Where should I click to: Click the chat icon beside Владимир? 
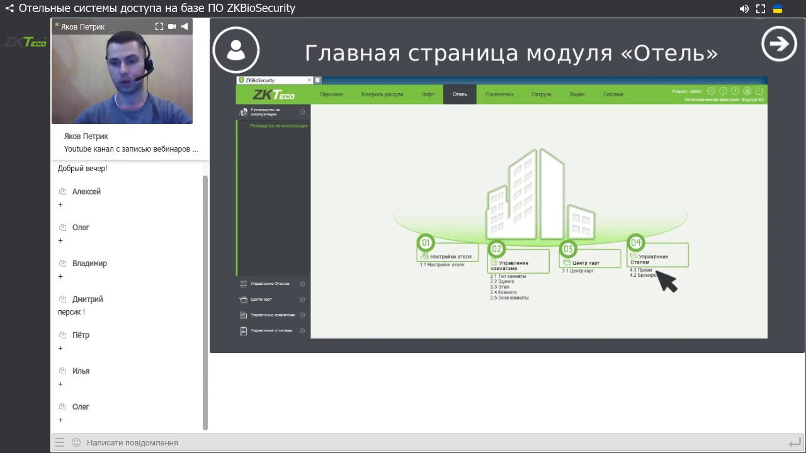[62, 264]
